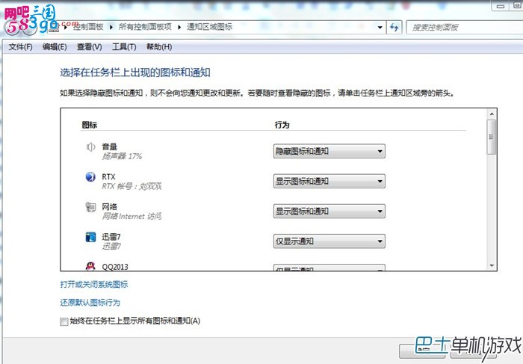Viewport: 523px width, 364px height.
Task: Click the QQ2013 penguin icon
Action: click(x=90, y=266)
